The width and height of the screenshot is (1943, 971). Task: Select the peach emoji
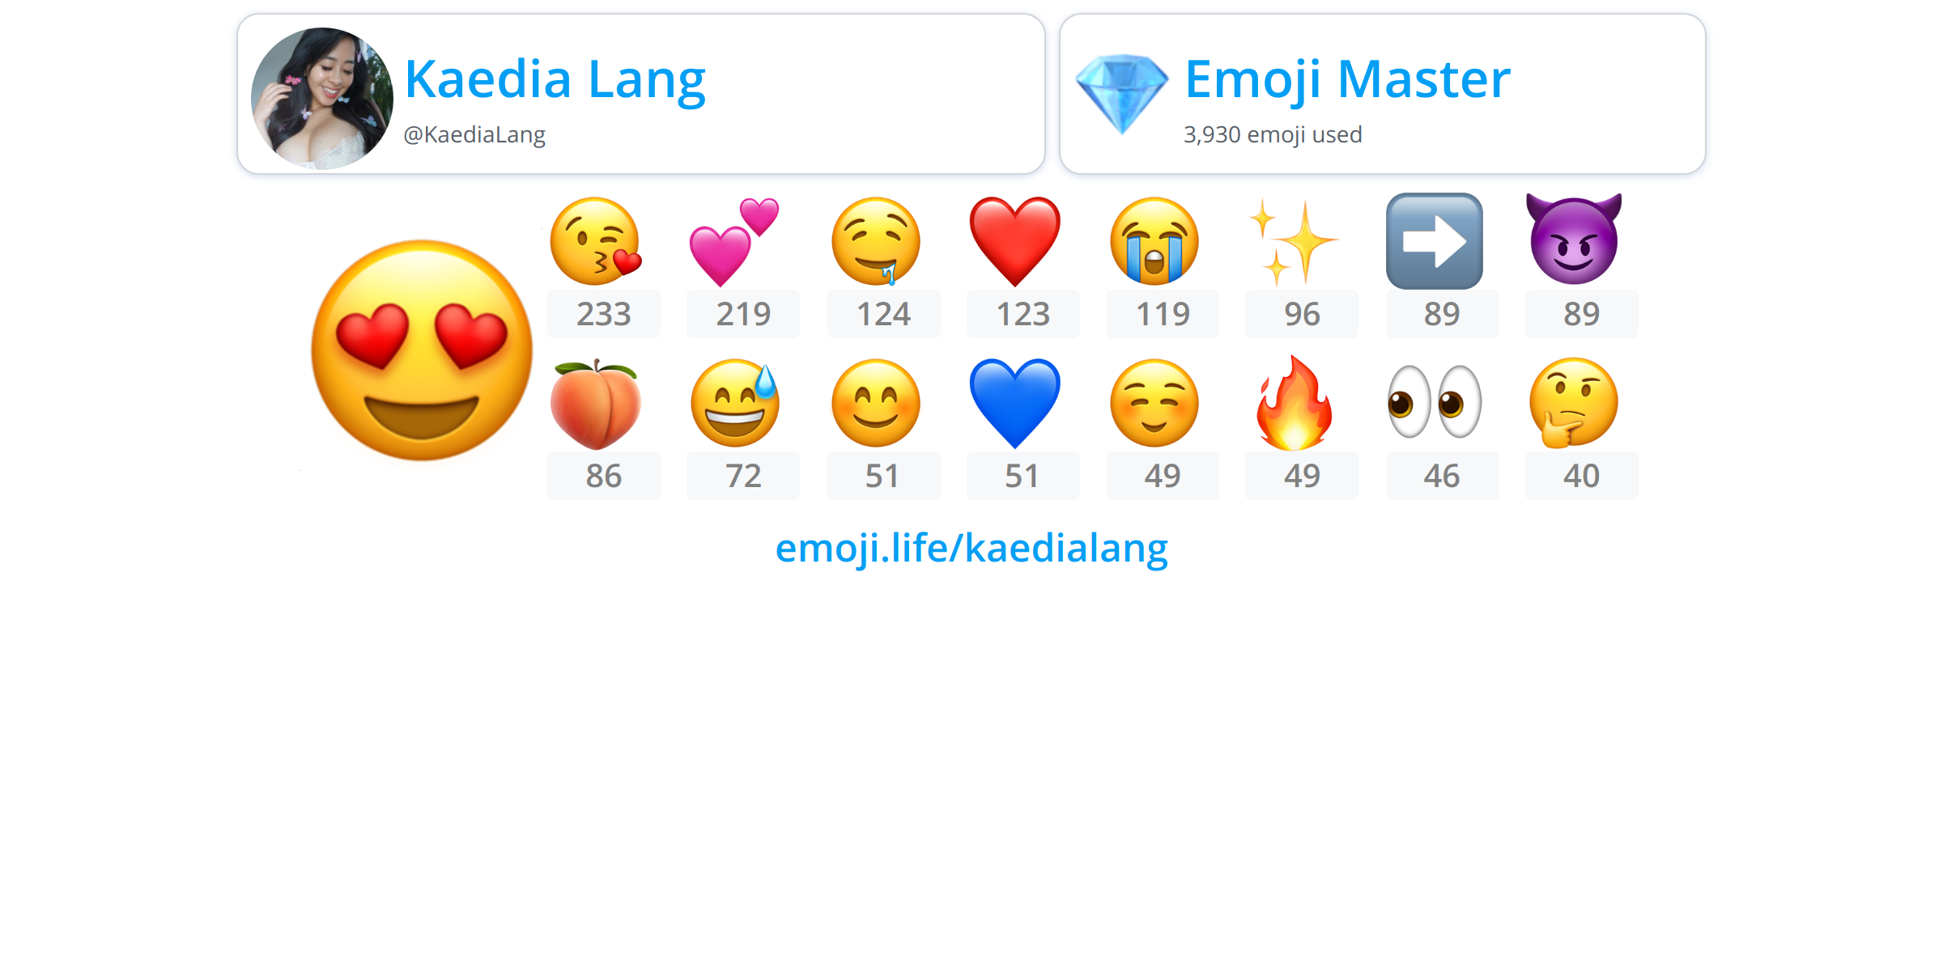(x=596, y=403)
